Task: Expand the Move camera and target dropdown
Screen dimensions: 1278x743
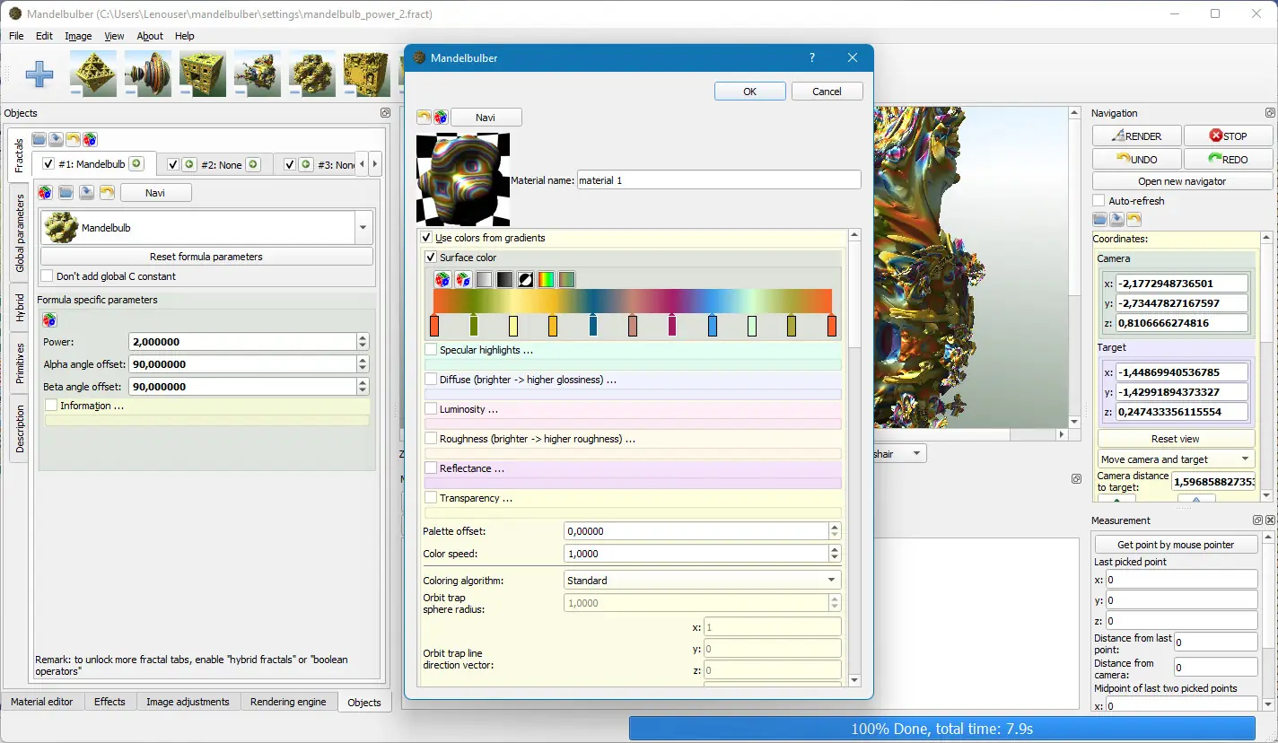Action: pos(1176,459)
